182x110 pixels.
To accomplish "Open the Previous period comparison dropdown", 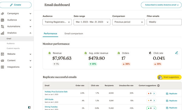I will pyautogui.click(x=129, y=22).
